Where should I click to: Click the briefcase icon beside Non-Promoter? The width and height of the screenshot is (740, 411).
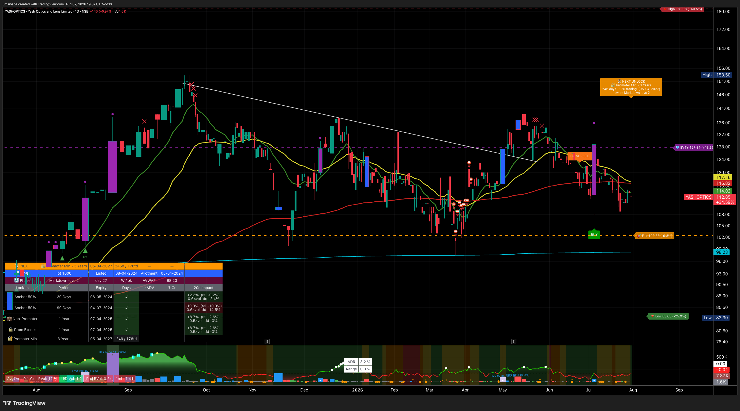point(9,319)
